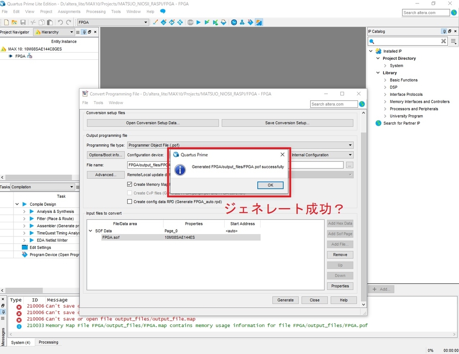The height and width of the screenshot is (354, 459).
Task: Click globe icon beside dialog search field
Action: click(x=362, y=104)
